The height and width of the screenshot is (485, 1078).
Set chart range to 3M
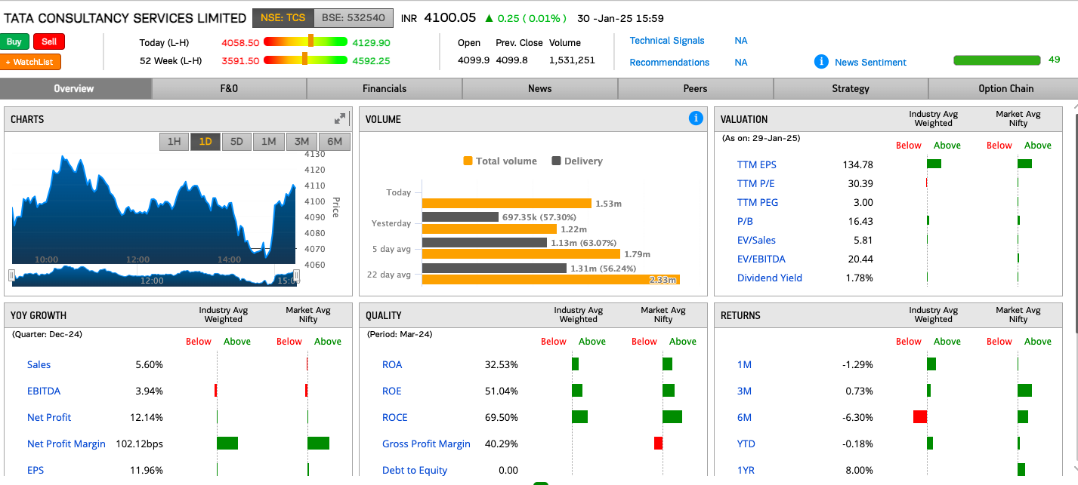pyautogui.click(x=301, y=141)
